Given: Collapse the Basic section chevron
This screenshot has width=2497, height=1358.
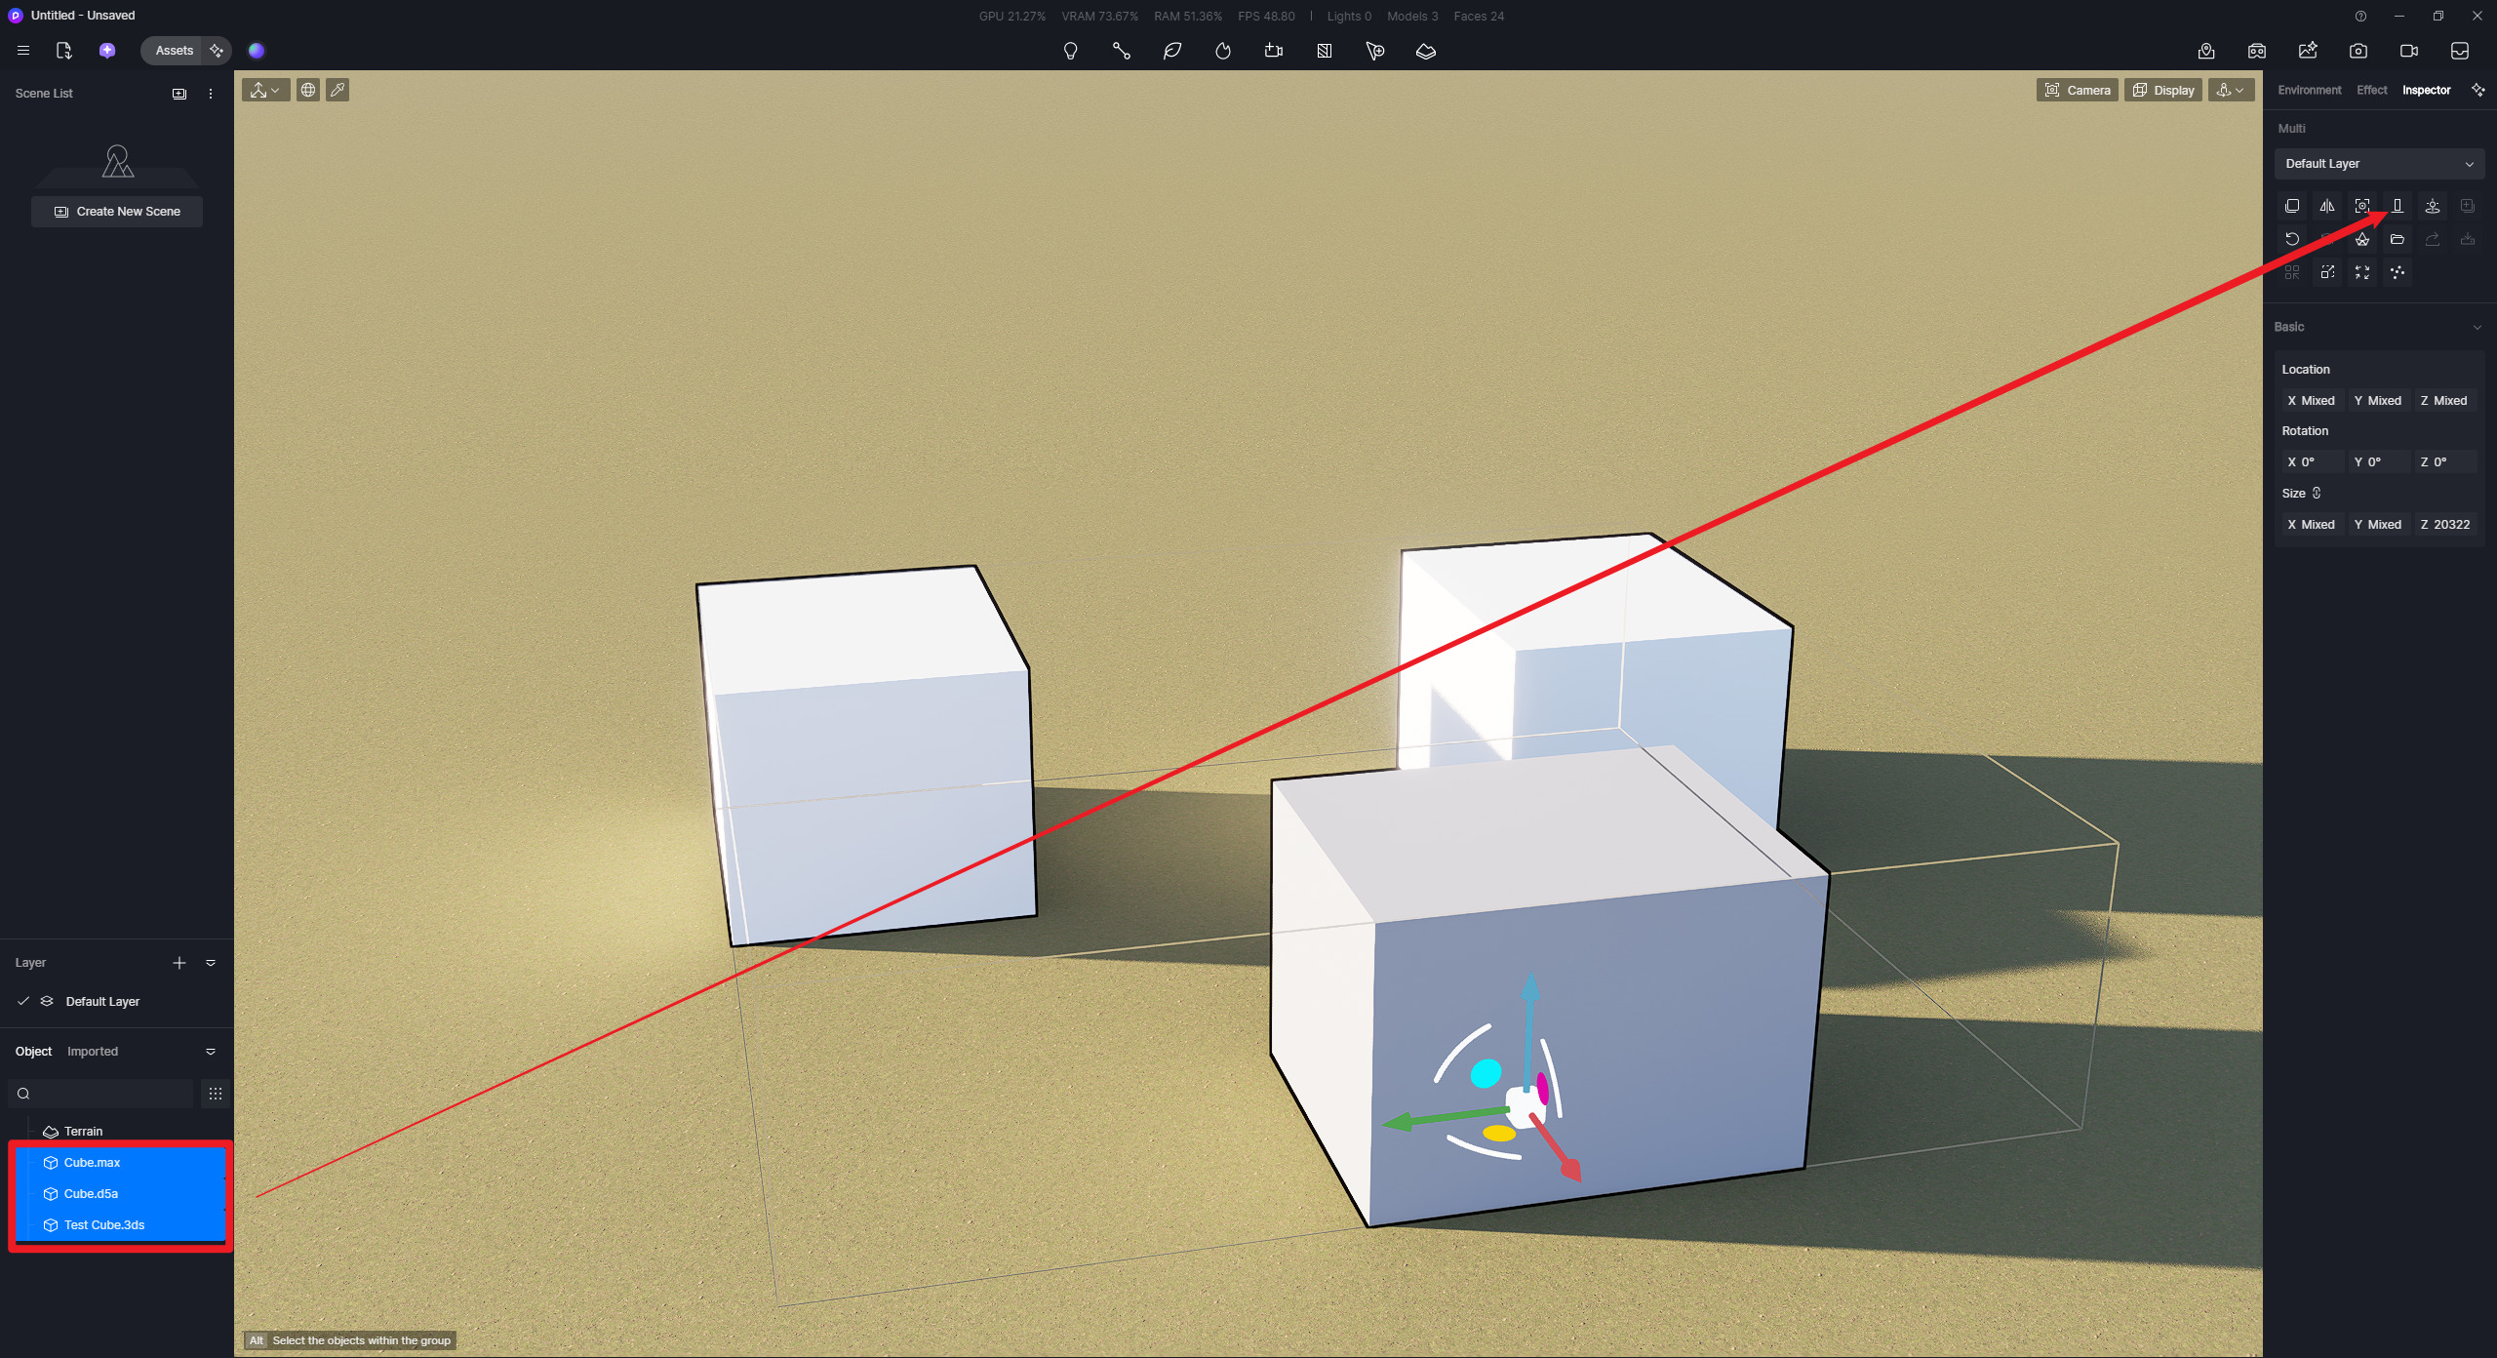Looking at the screenshot, I should (x=2477, y=327).
